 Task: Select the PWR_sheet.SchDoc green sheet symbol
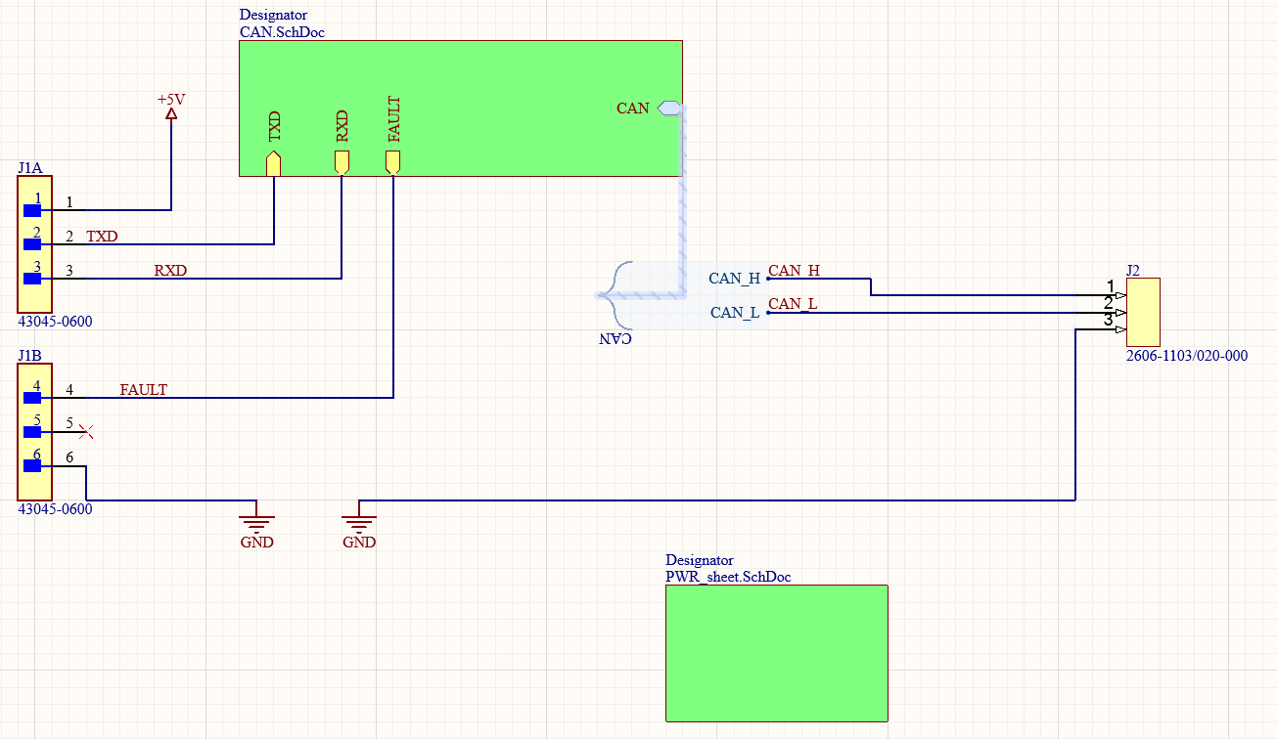click(x=776, y=652)
